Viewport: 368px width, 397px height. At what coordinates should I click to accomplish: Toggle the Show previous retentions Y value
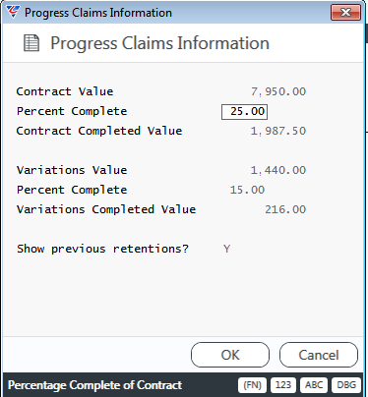[x=226, y=249]
